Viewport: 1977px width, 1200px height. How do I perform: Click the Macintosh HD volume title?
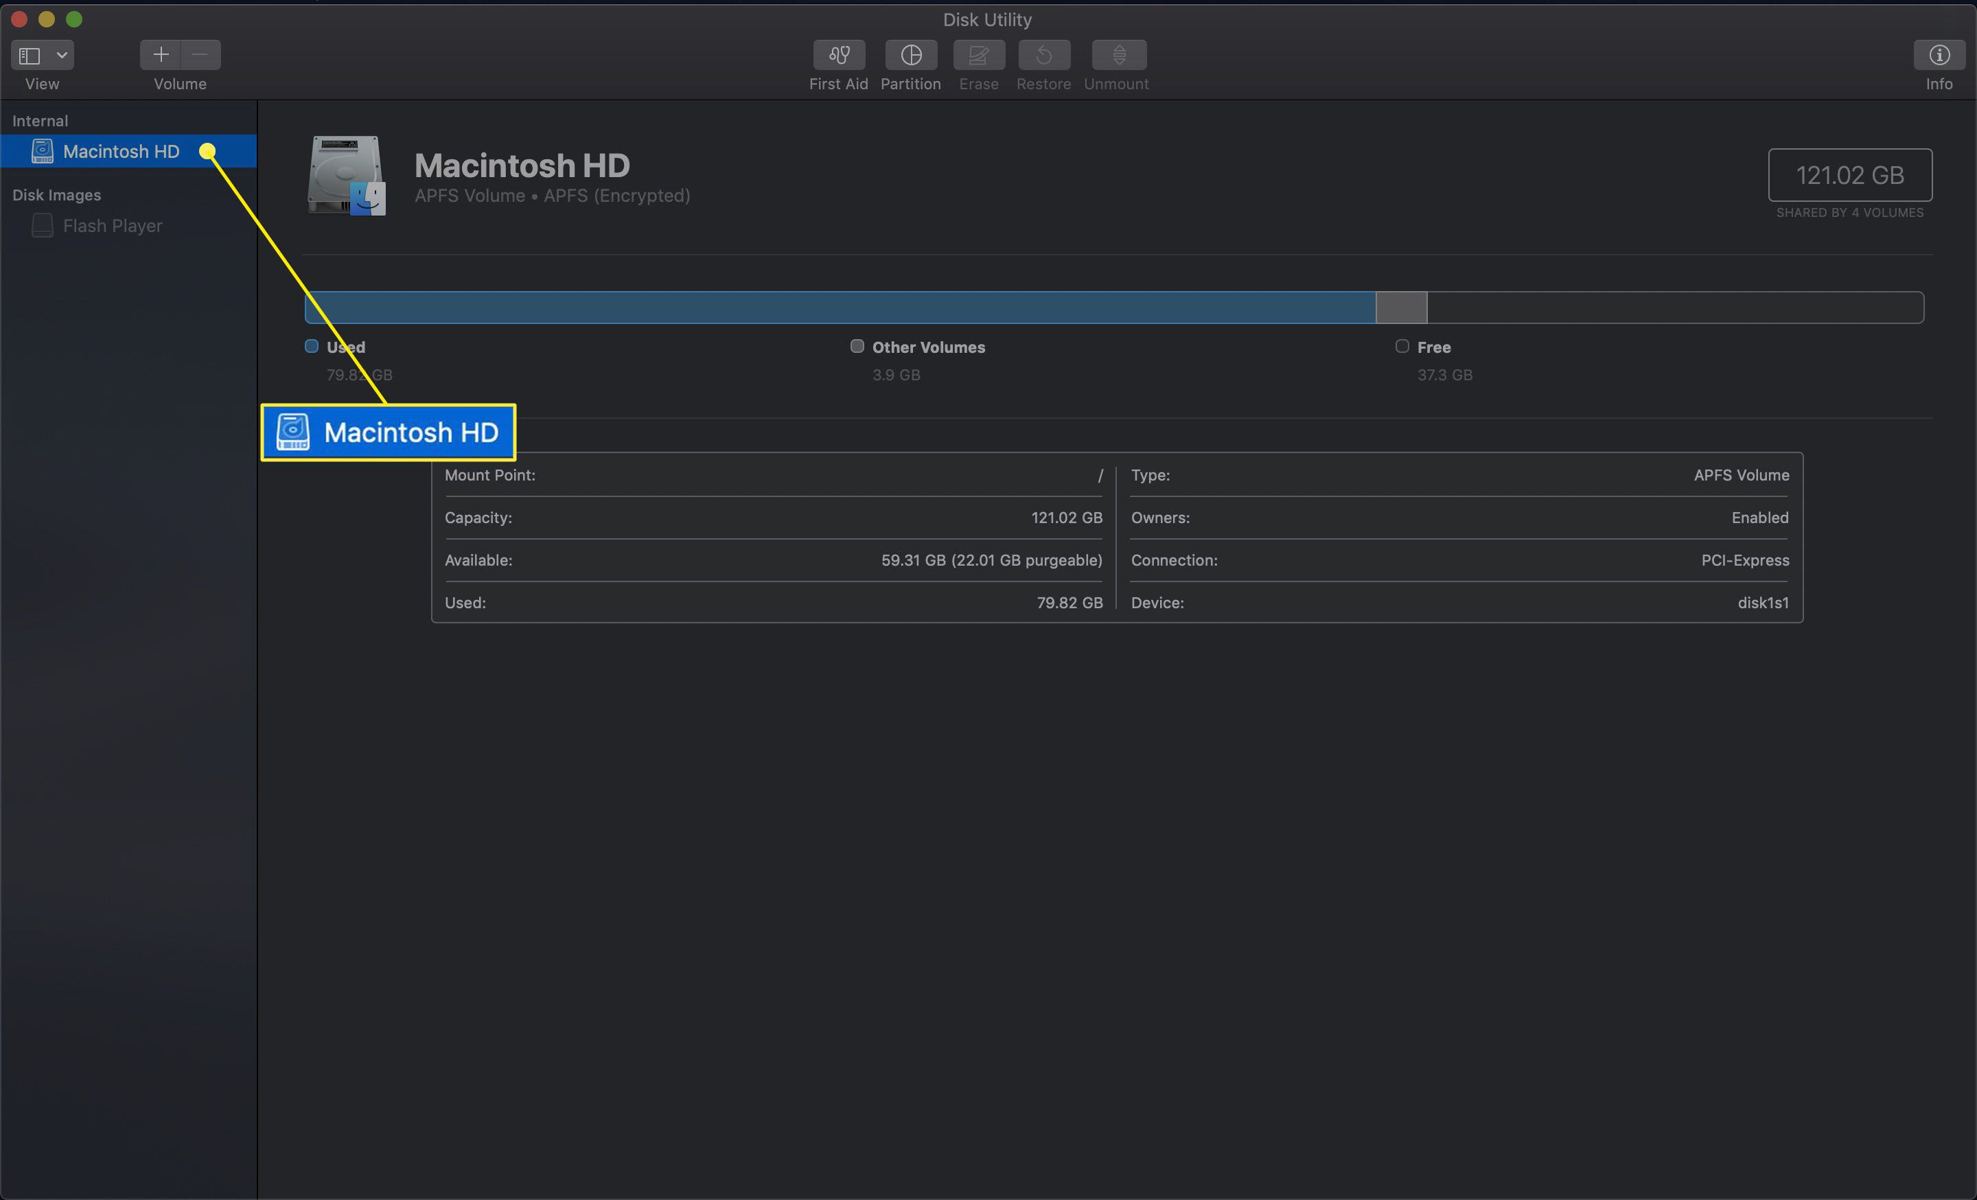522,165
